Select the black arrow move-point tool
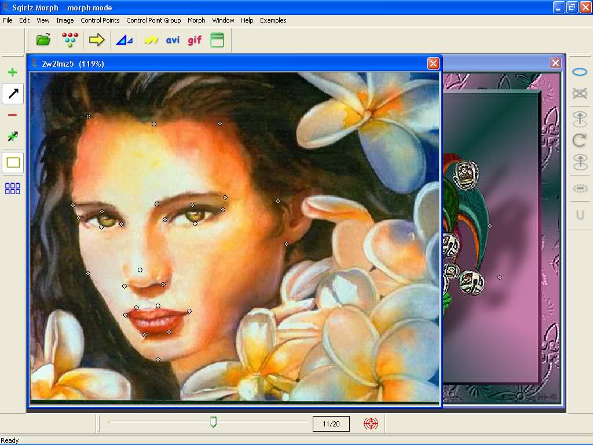Screen dimensions: 593x445 click(13, 93)
